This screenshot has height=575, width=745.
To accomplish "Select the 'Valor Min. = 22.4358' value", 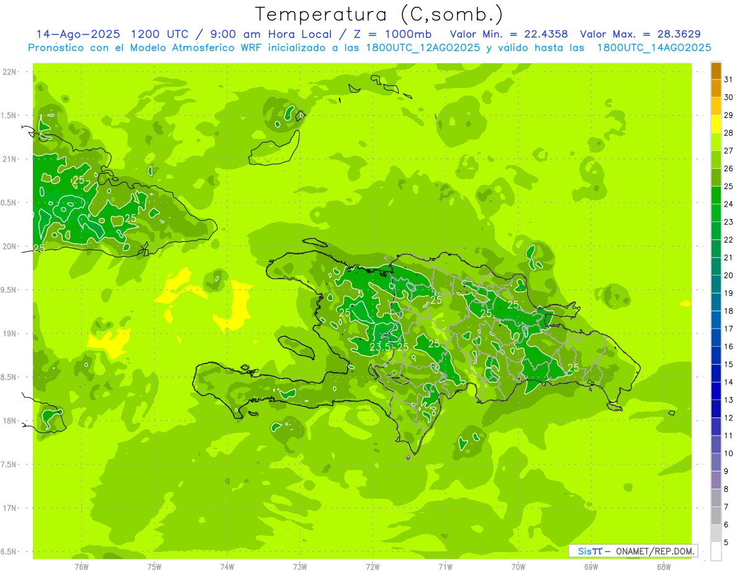I will 508,34.
